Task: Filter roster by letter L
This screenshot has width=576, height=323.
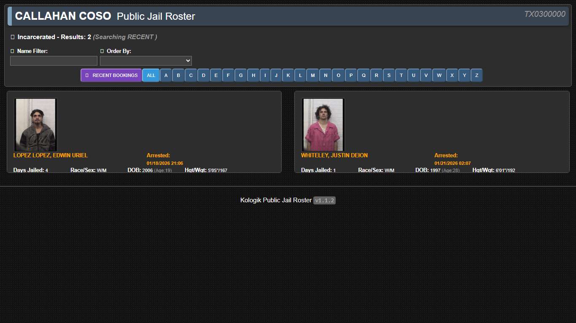Action: point(300,75)
